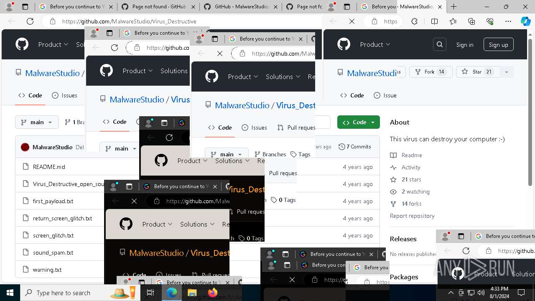
Task: Click GitHub logo in dark window with orange repo name
Action: pyautogui.click(x=126, y=224)
